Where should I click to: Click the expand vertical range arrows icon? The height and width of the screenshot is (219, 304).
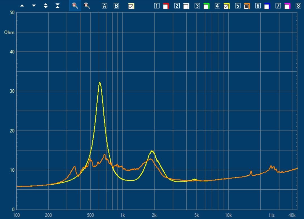(x=46, y=6)
